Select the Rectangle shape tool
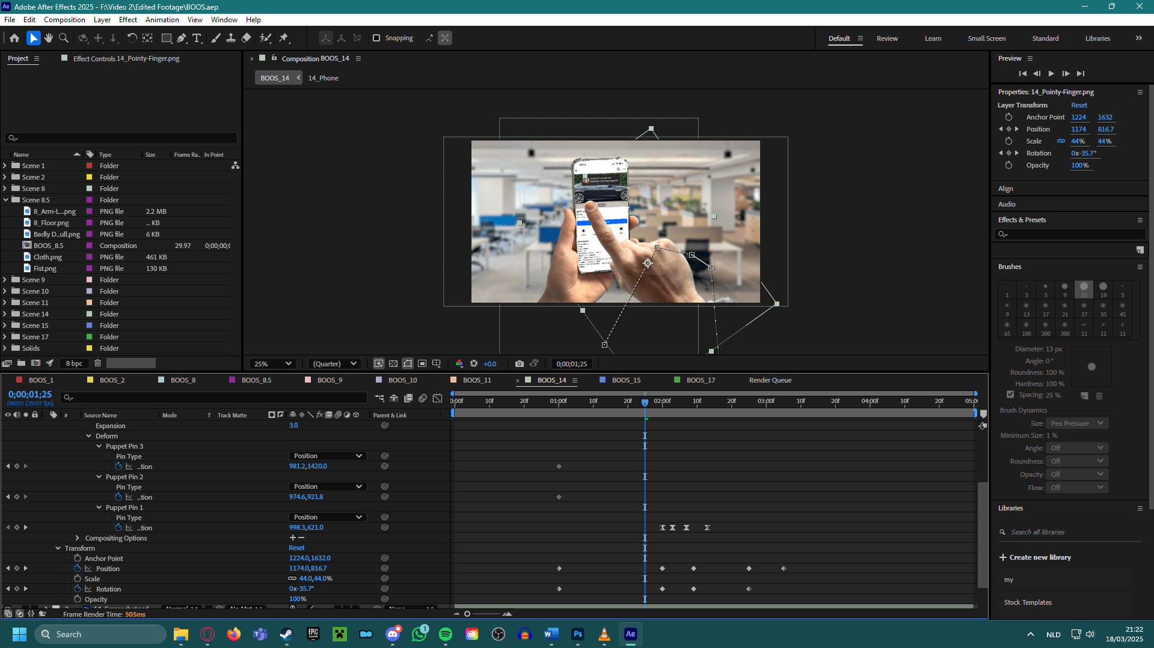This screenshot has height=648, width=1154. coord(167,38)
